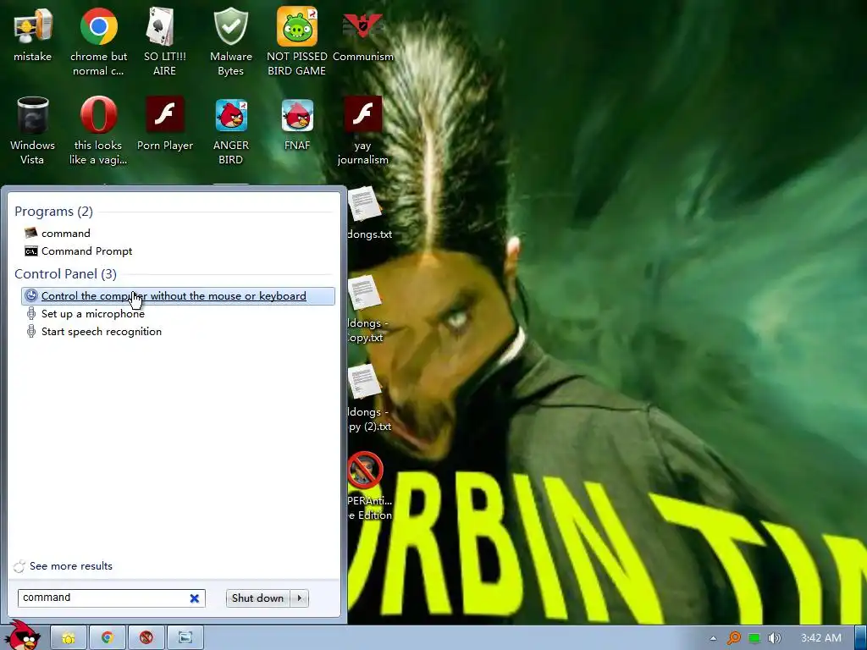Click 'See more results' link
The image size is (867, 650).
point(71,566)
